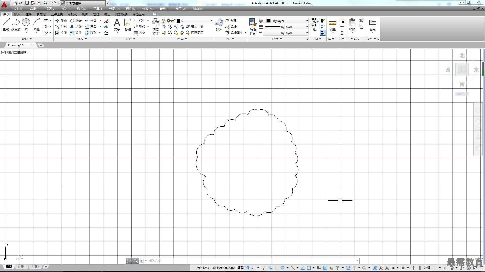Click the Paste (粘贴) icon
Viewport: 485px width, 272px height.
(x=352, y=25)
